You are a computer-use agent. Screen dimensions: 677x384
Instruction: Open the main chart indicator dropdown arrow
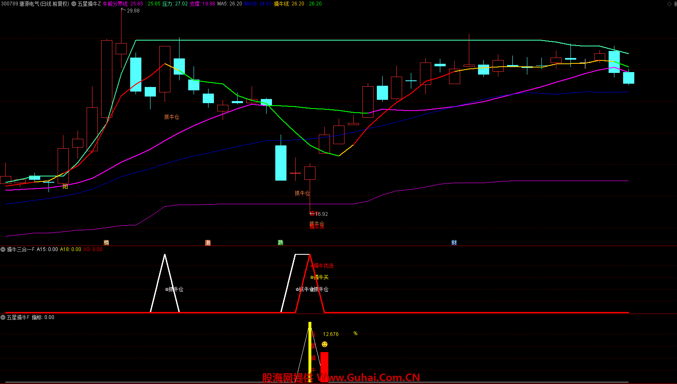tap(74, 4)
